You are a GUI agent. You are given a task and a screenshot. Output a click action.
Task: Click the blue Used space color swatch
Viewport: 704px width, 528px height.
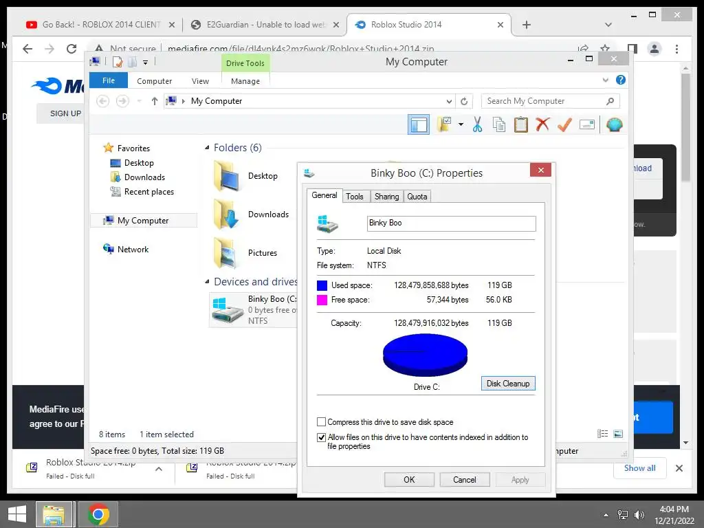pos(322,285)
